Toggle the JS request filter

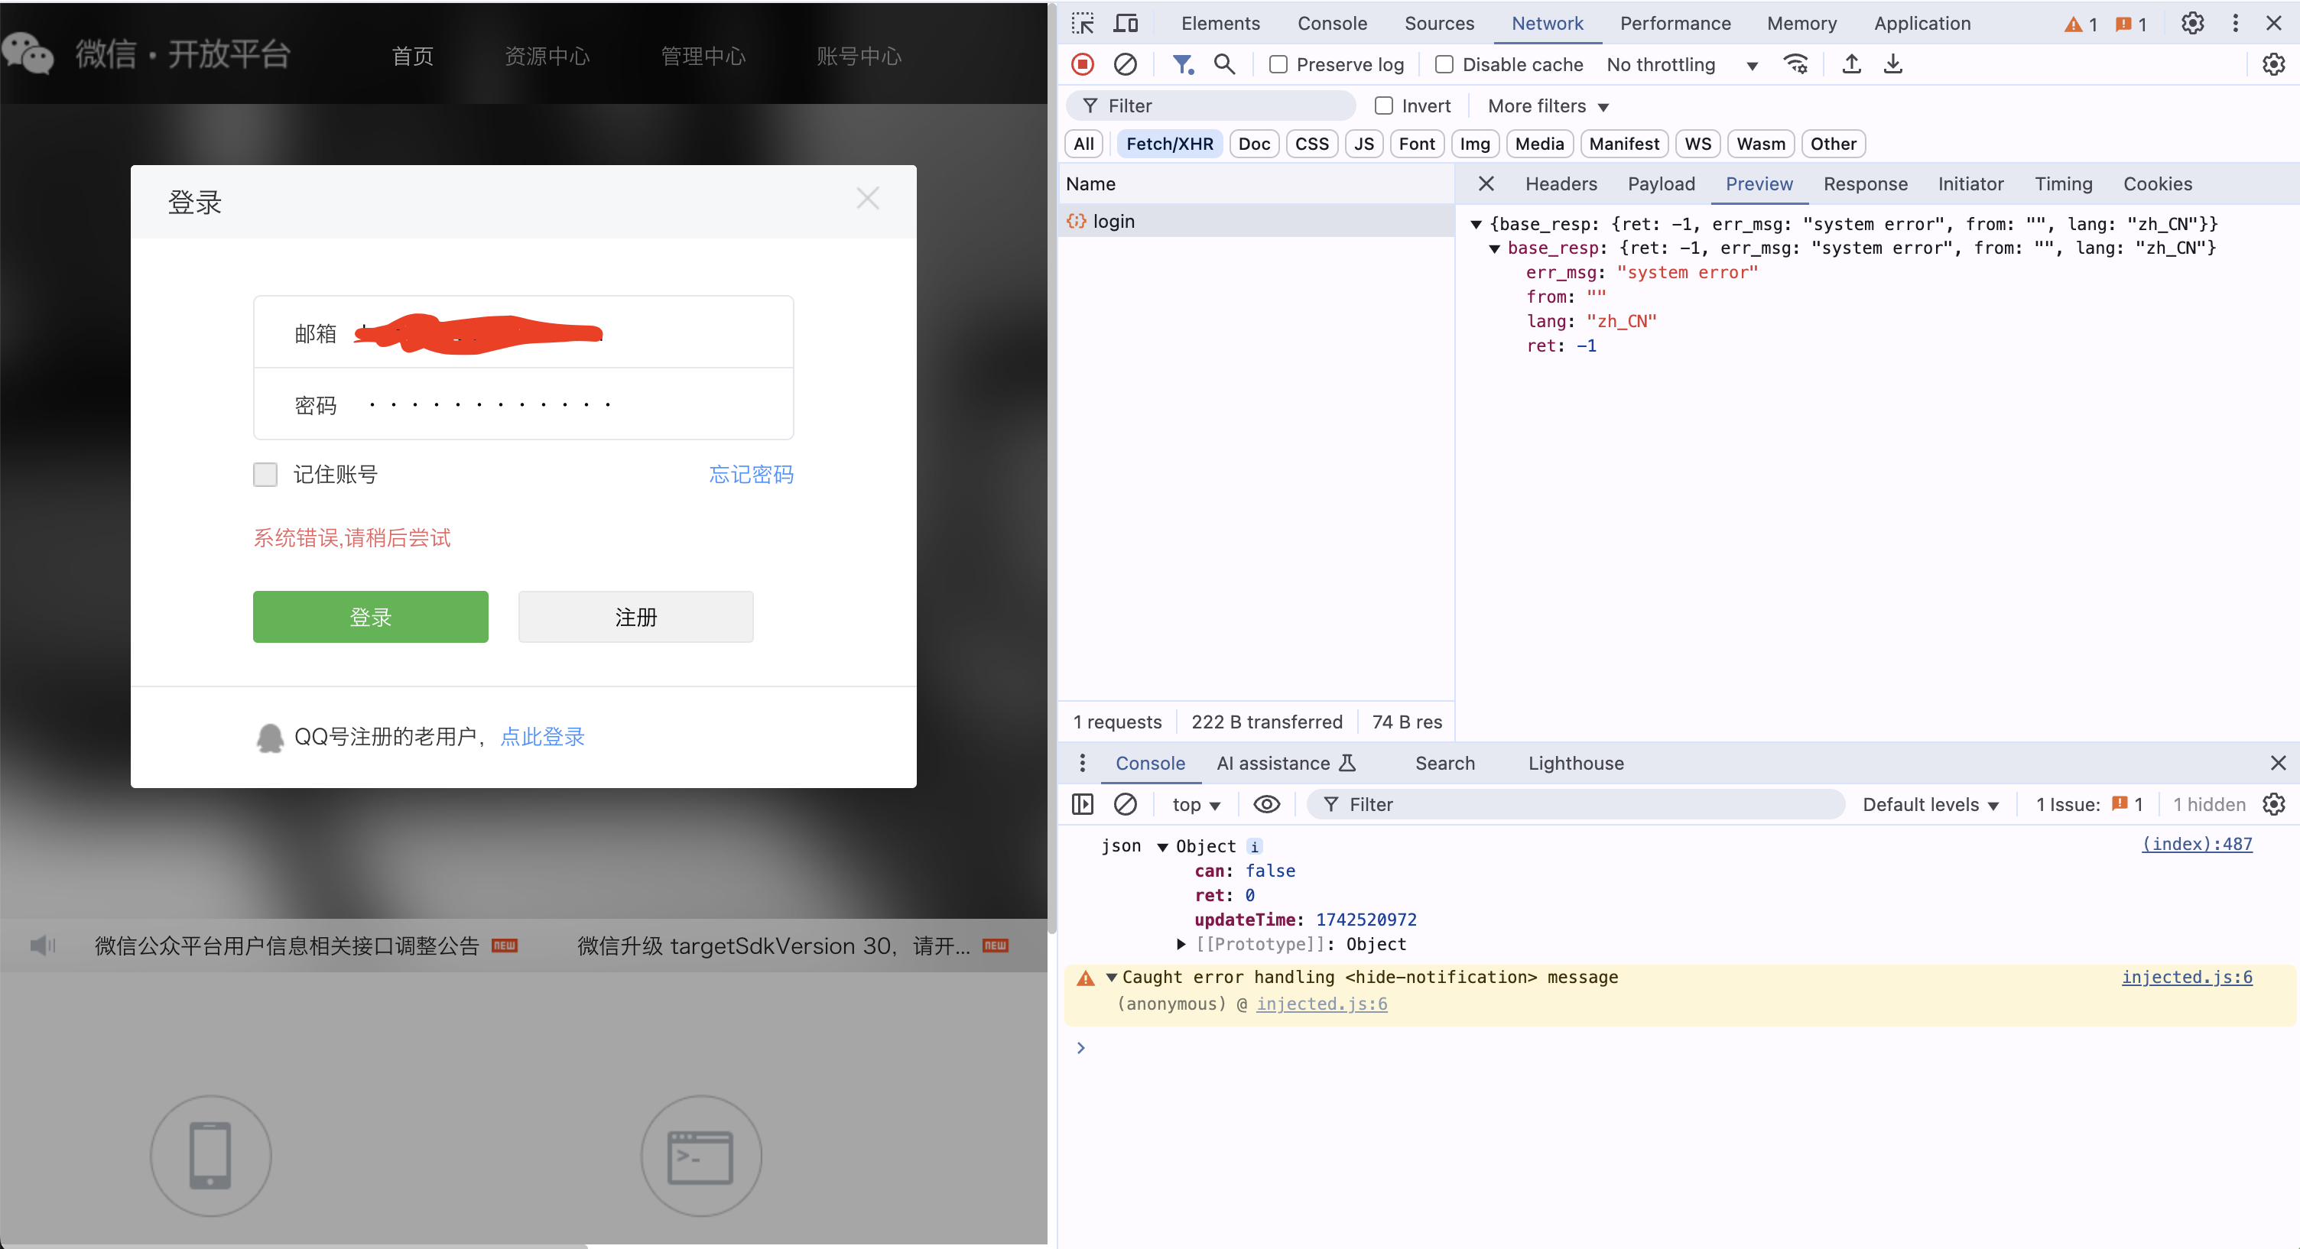(x=1363, y=144)
